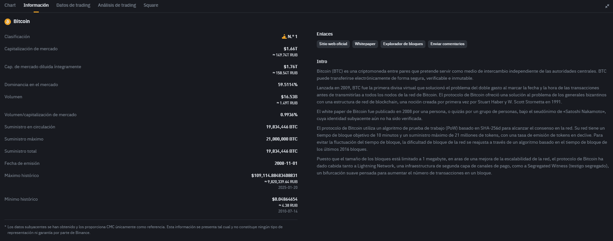This screenshot has height=241, width=613.
Task: Click the Suministro máximo label
Action: (24, 139)
